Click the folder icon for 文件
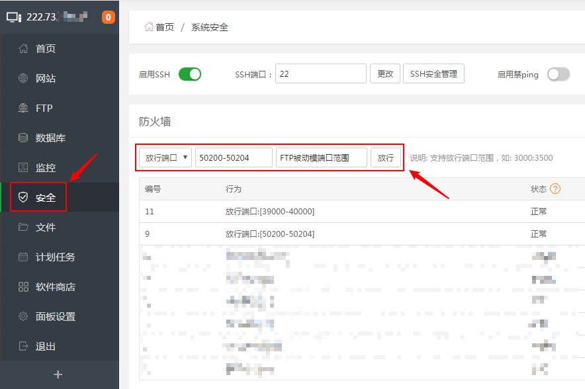The image size is (585, 389). pos(23,227)
